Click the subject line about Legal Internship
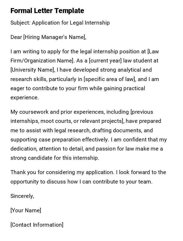 click(x=60, y=23)
